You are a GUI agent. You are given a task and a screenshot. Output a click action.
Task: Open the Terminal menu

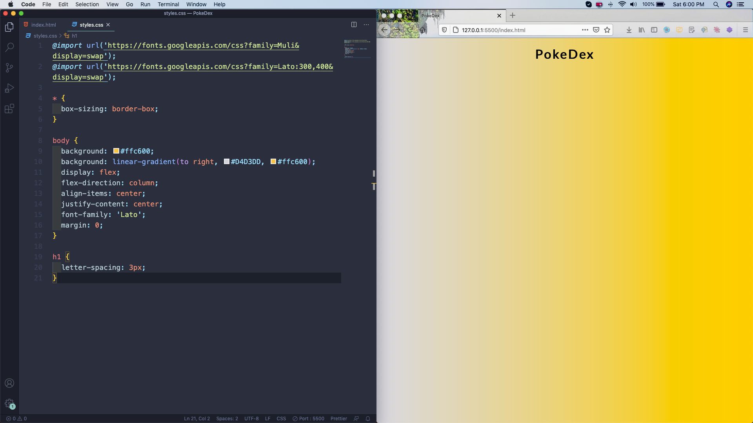pyautogui.click(x=168, y=4)
